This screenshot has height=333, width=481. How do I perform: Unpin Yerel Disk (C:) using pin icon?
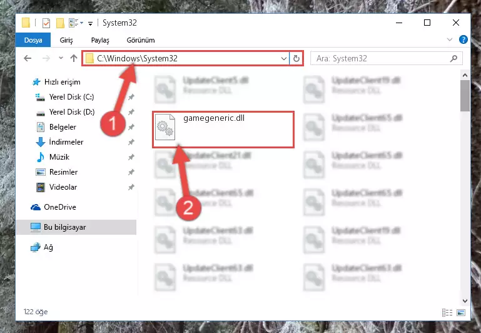tap(131, 97)
